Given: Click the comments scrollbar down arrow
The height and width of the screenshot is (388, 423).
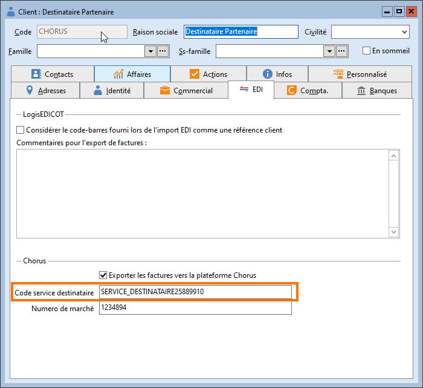Looking at the screenshot, I should [x=393, y=232].
